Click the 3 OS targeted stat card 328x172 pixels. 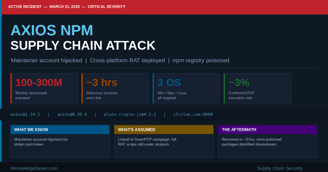click(186, 88)
